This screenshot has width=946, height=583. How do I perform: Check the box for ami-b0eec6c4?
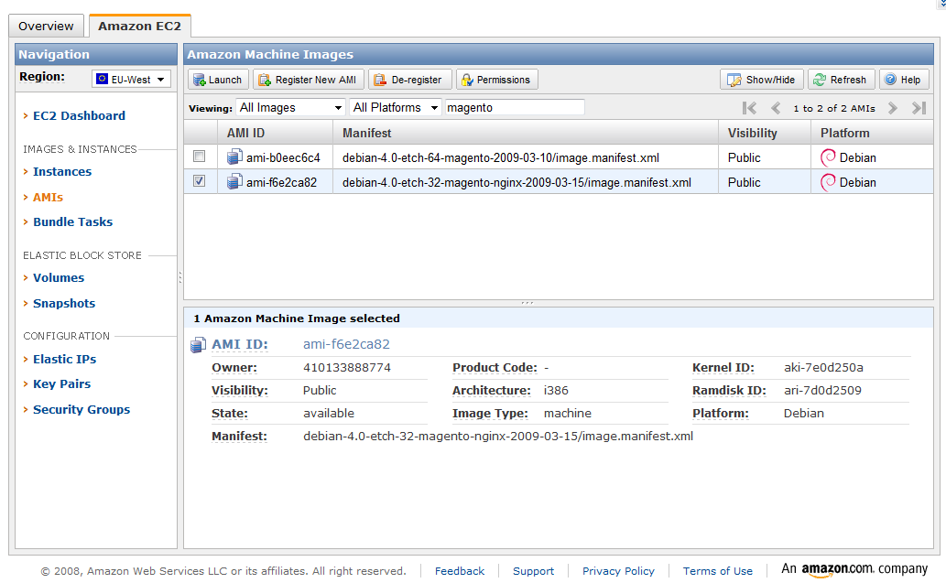199,157
